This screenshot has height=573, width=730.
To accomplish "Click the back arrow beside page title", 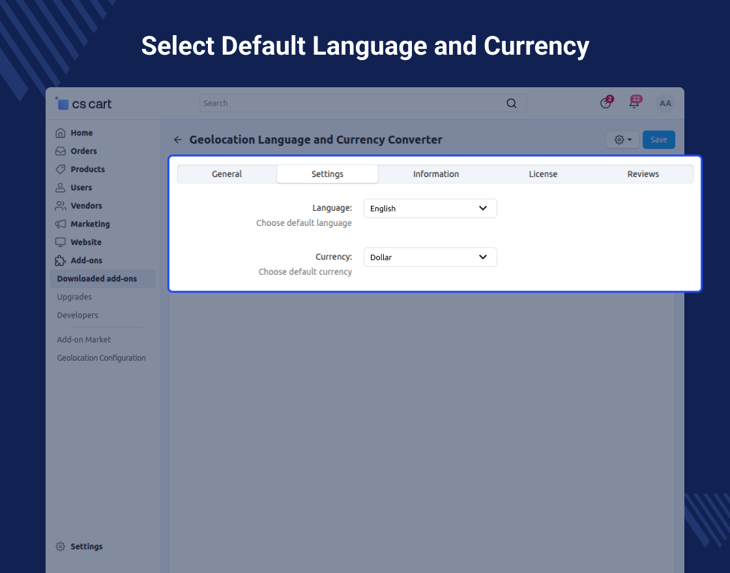I will [x=178, y=140].
